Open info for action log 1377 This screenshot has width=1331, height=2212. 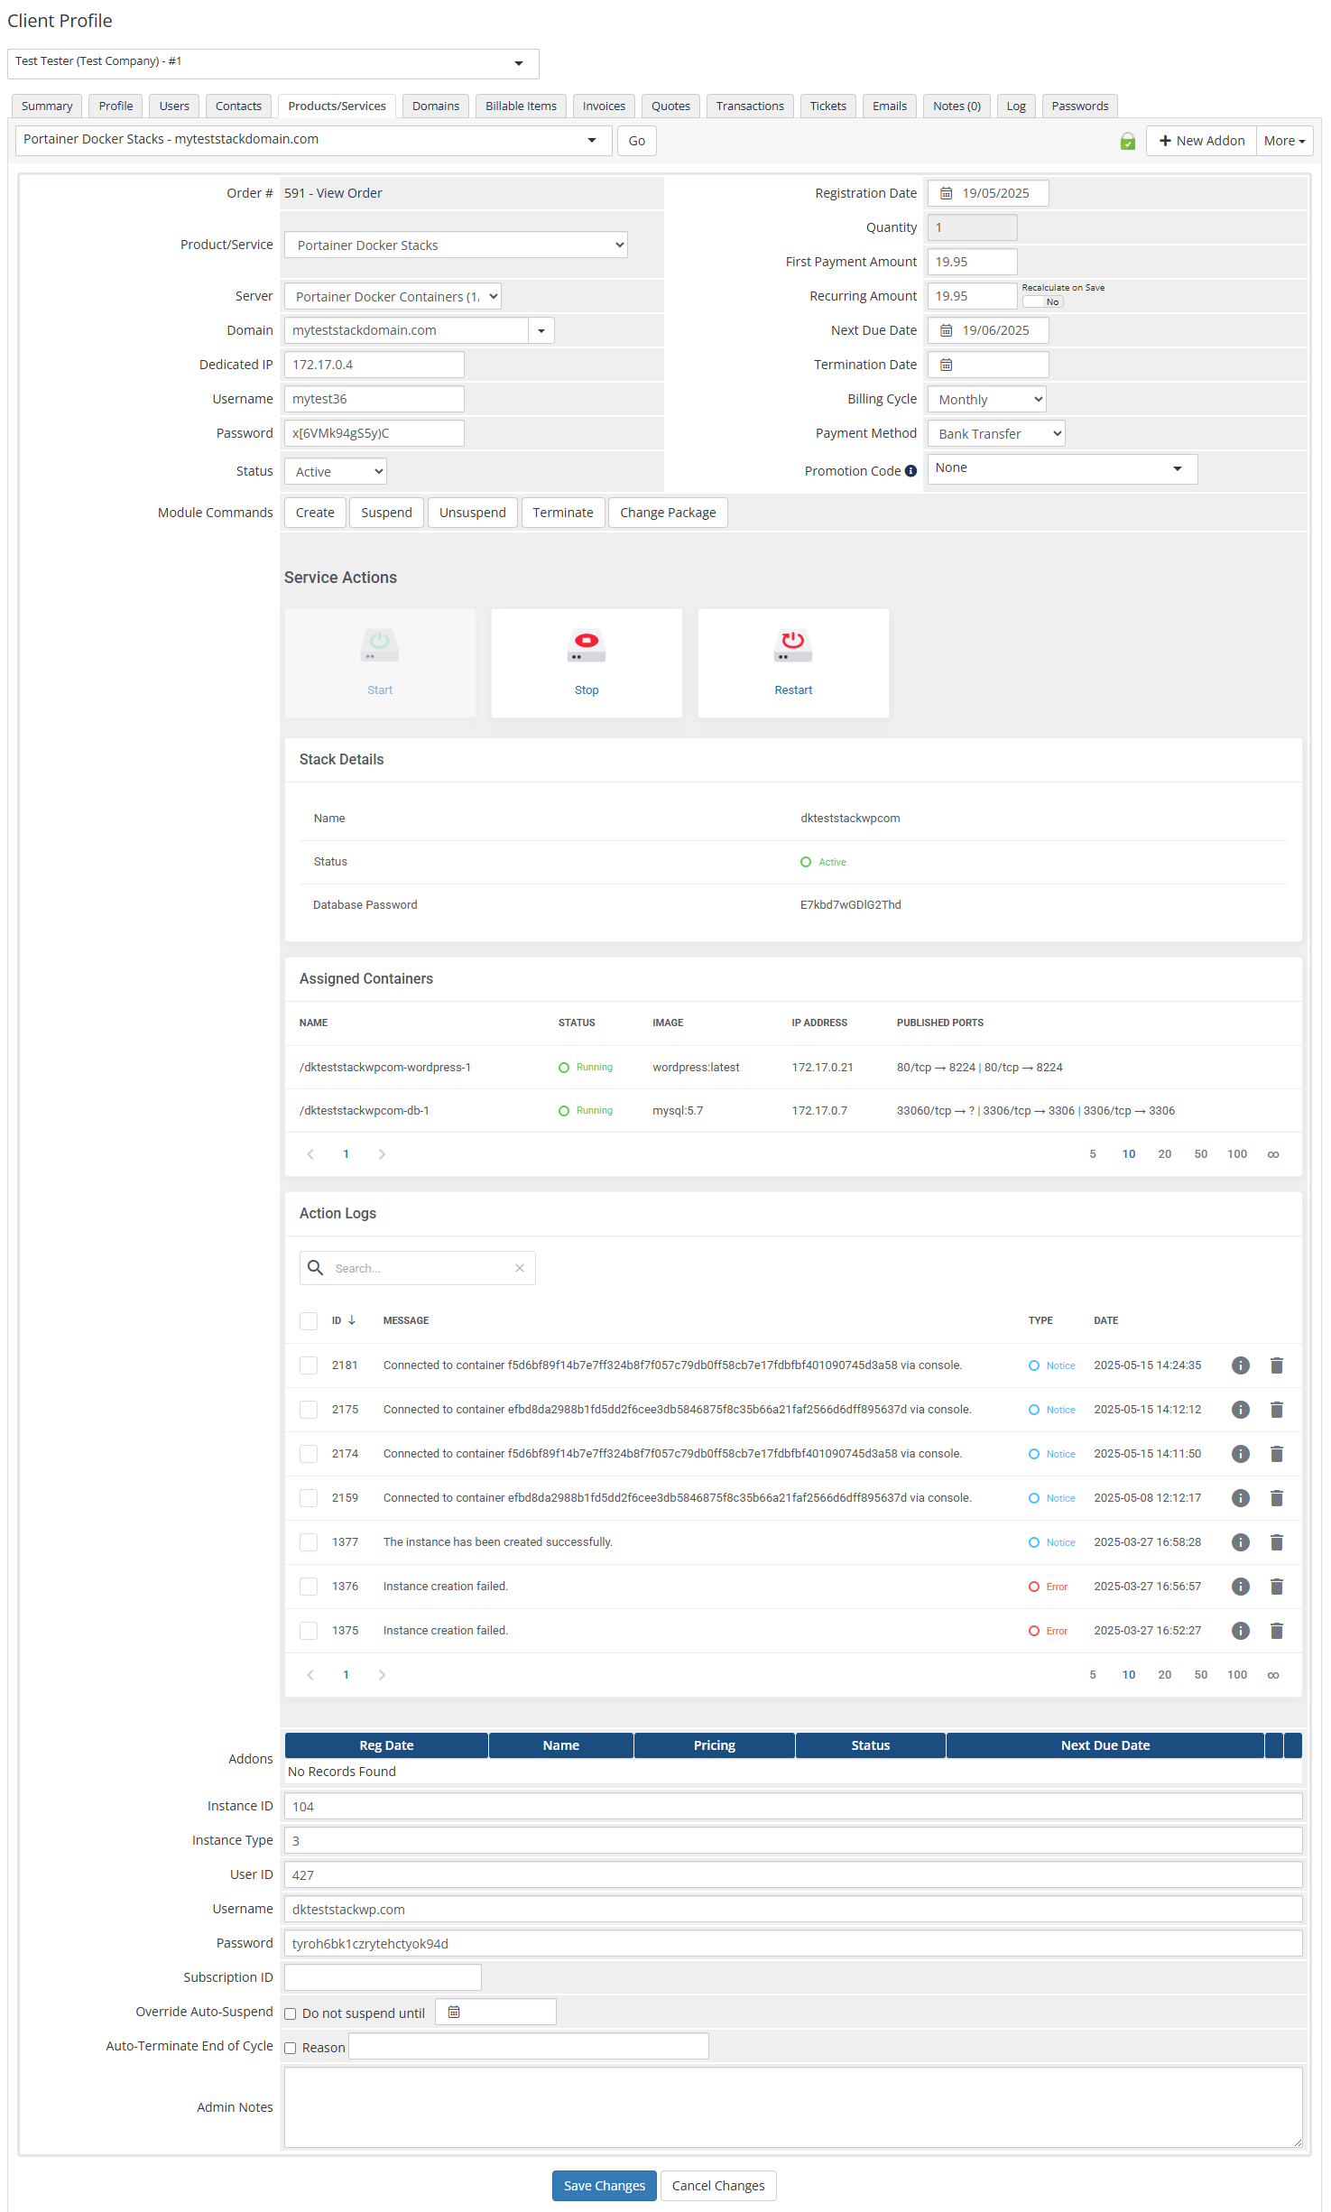[1241, 1542]
